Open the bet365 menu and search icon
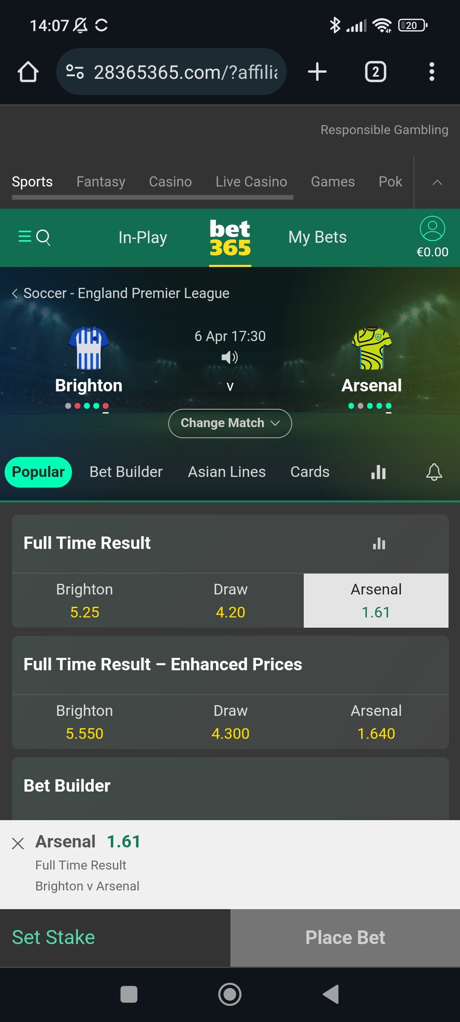Image resolution: width=460 pixels, height=1022 pixels. point(34,237)
